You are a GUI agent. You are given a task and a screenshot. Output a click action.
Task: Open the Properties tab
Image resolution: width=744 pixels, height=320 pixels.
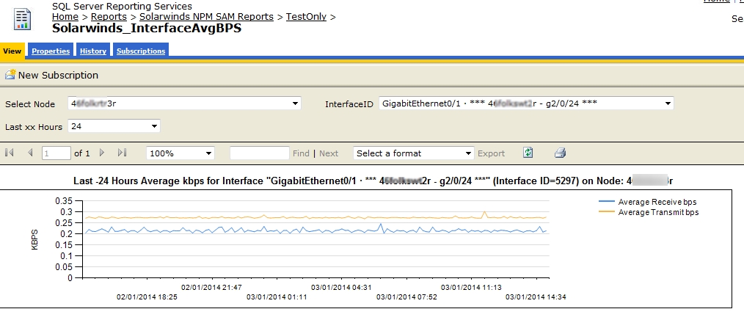coord(51,51)
